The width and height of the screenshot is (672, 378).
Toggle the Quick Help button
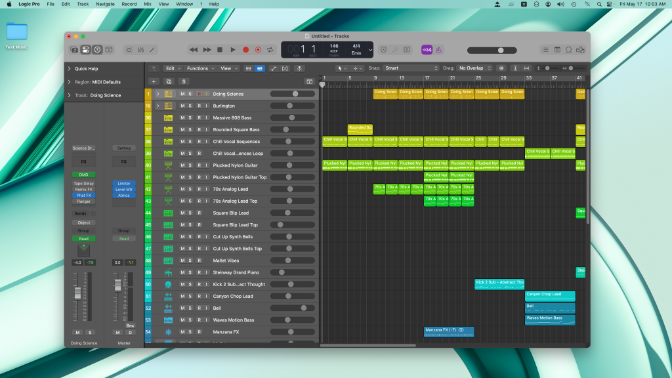[97, 50]
